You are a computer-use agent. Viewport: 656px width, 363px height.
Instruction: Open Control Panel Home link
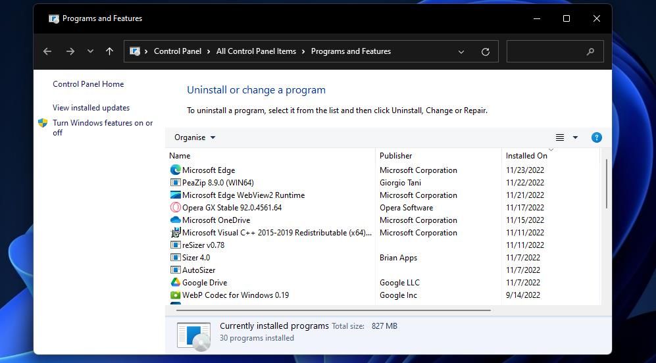pyautogui.click(x=88, y=84)
